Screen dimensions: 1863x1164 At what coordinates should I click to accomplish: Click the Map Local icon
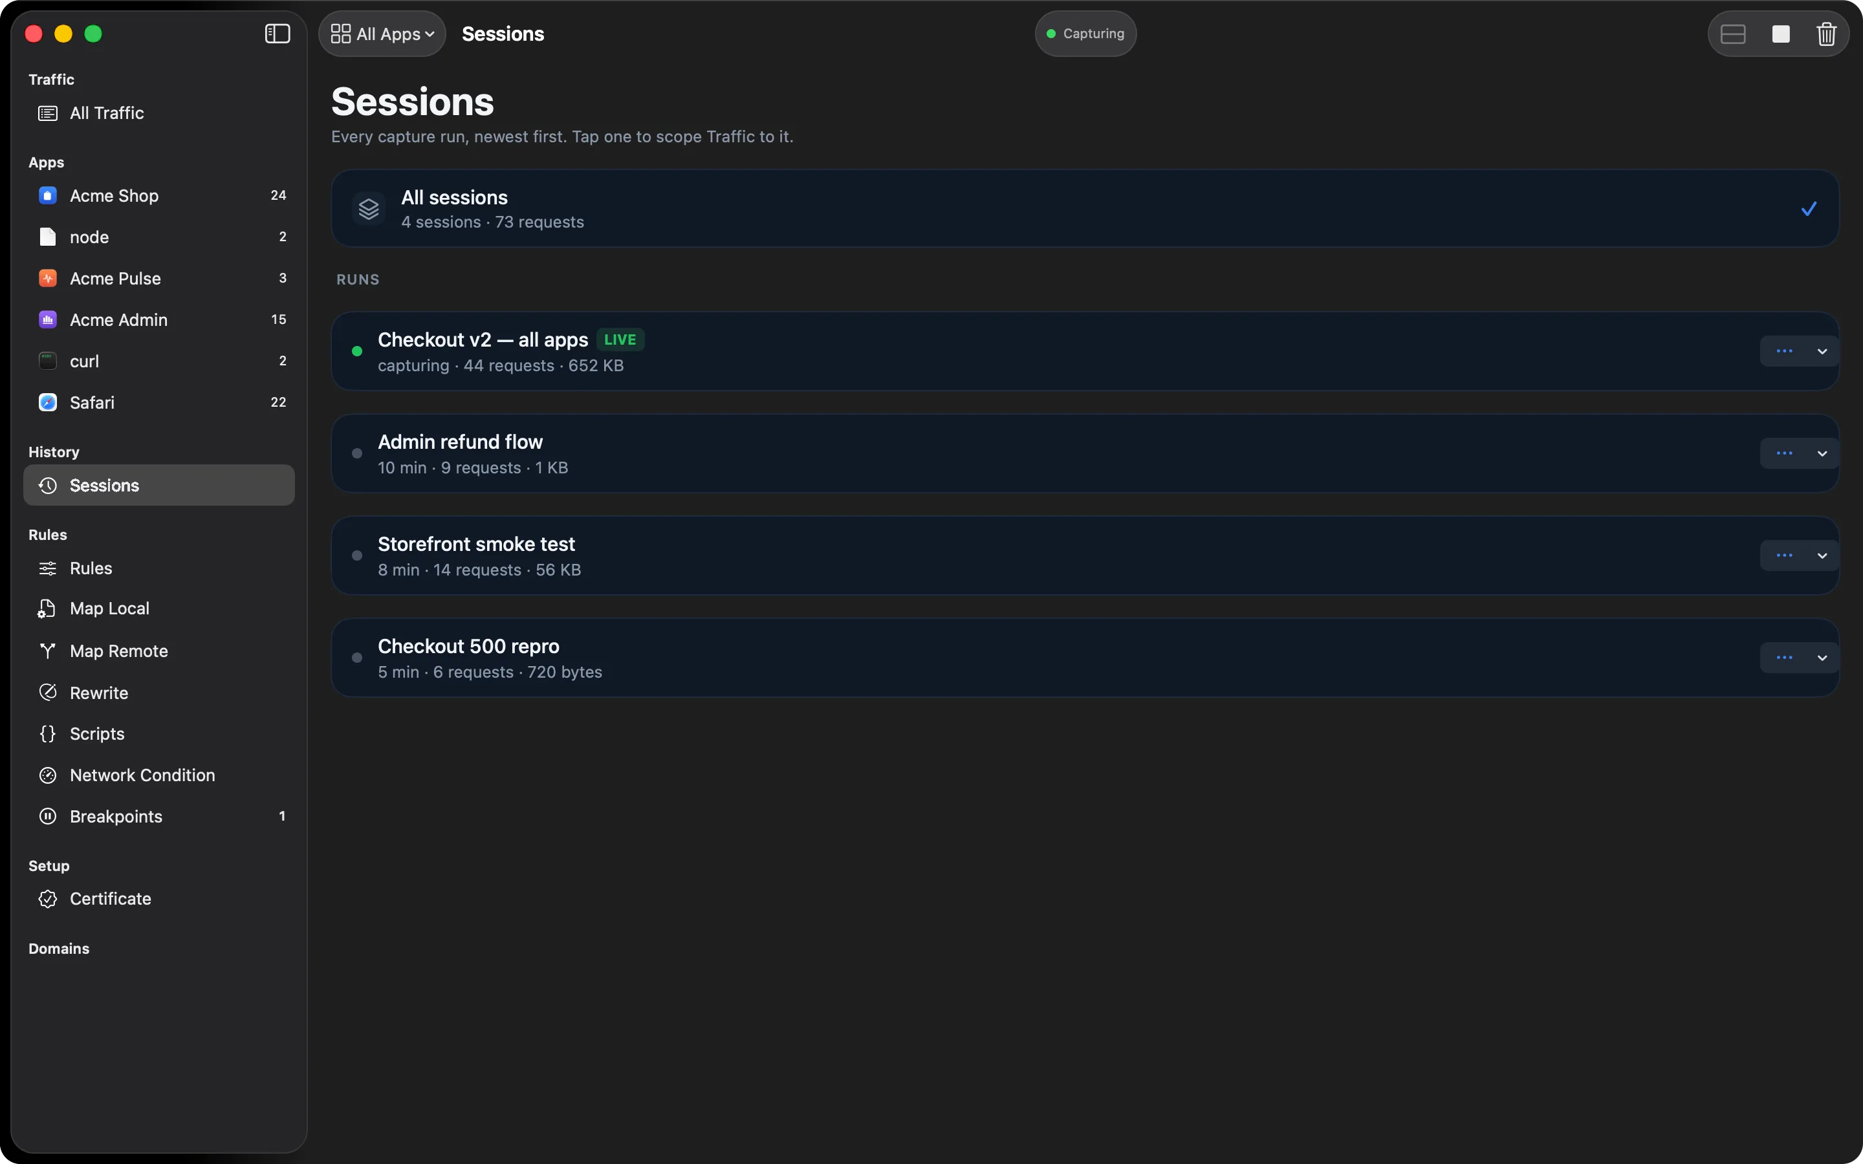[46, 609]
